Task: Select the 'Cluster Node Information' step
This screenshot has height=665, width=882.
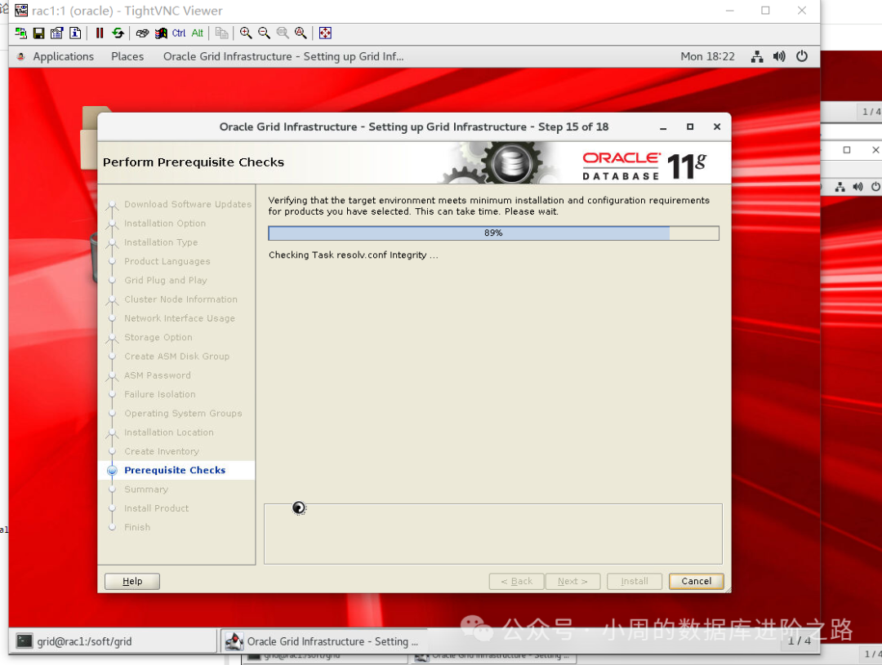Action: click(180, 299)
